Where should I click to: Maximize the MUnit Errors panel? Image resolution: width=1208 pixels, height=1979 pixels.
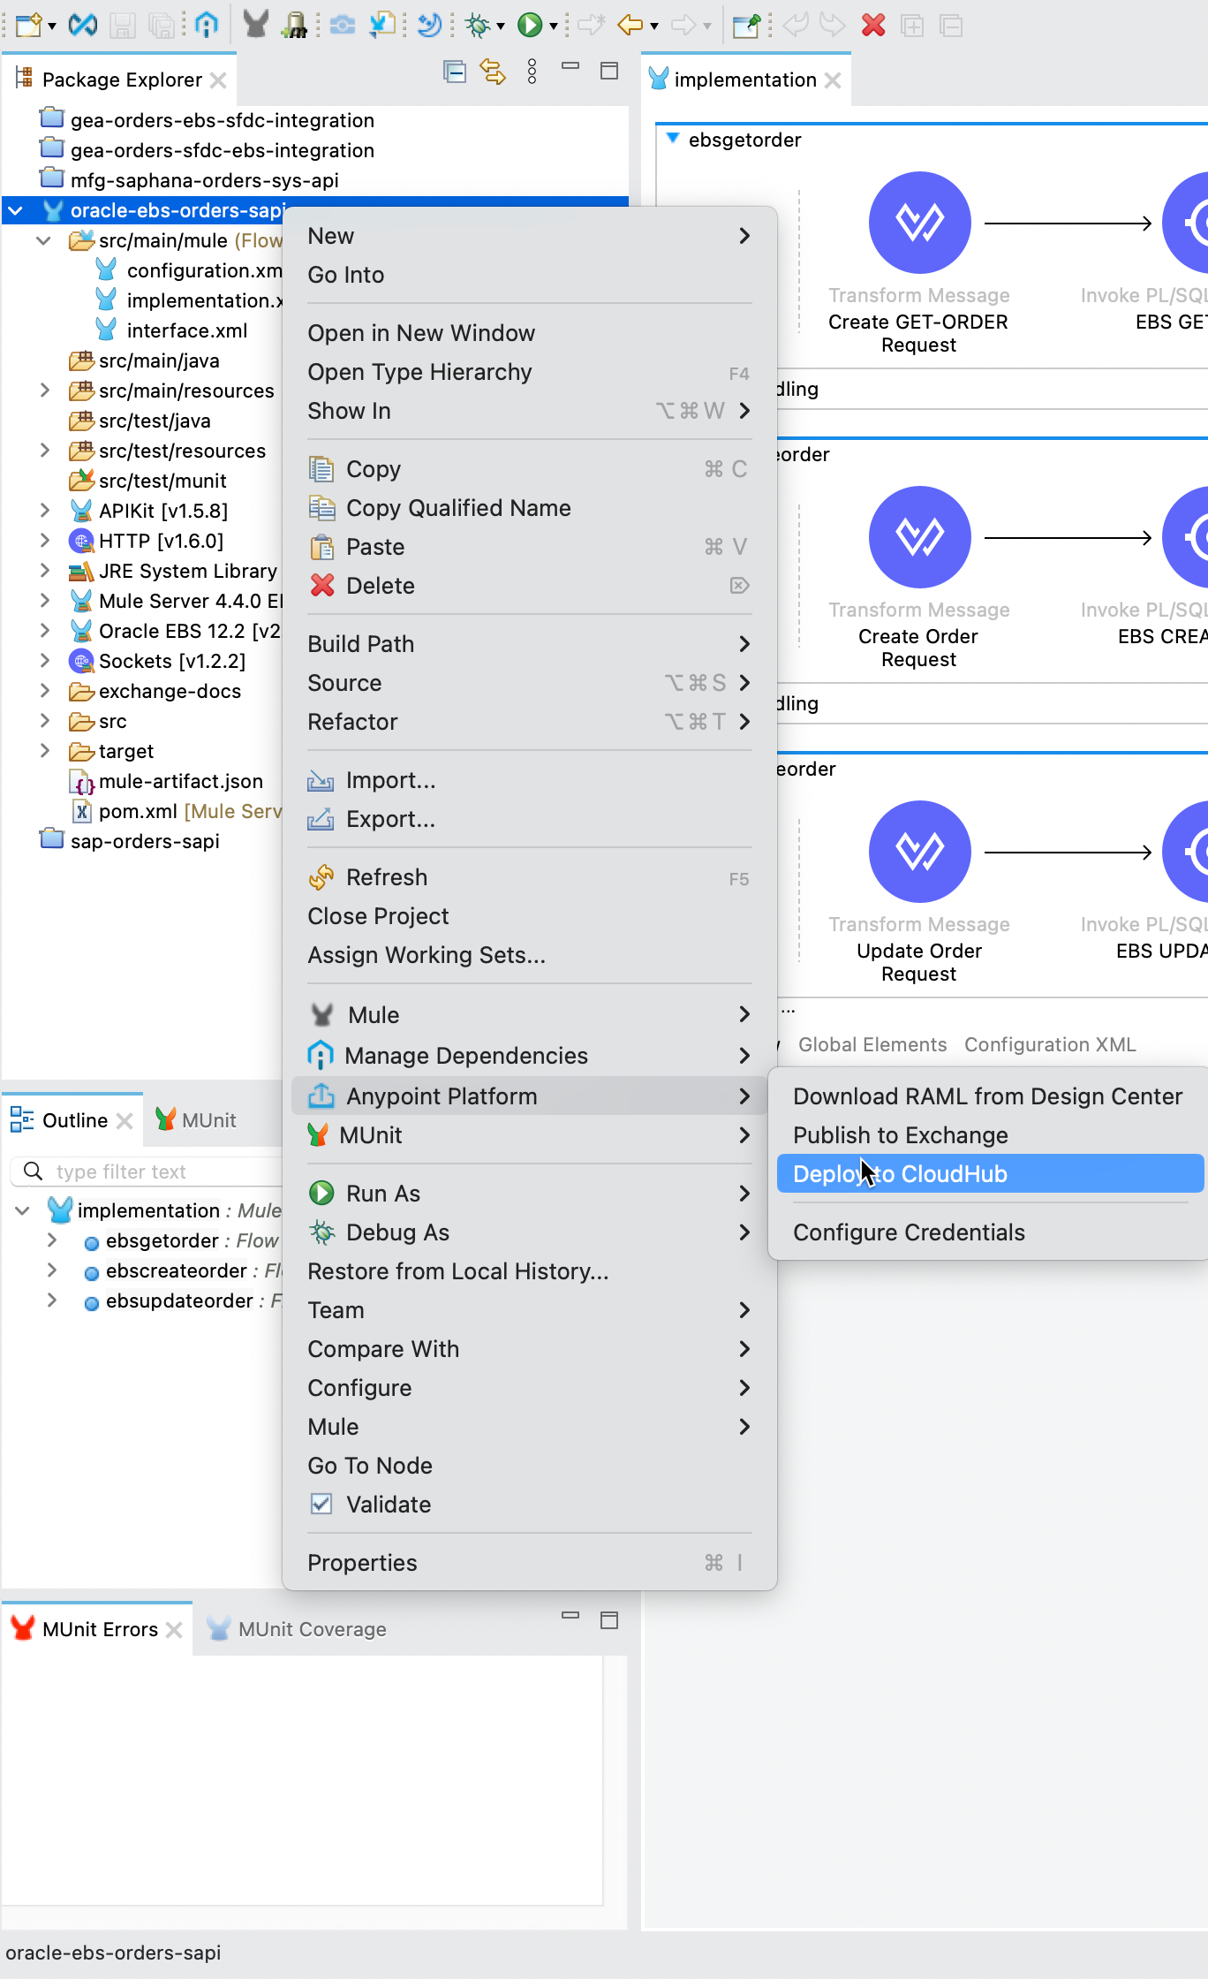pyautogui.click(x=609, y=1620)
